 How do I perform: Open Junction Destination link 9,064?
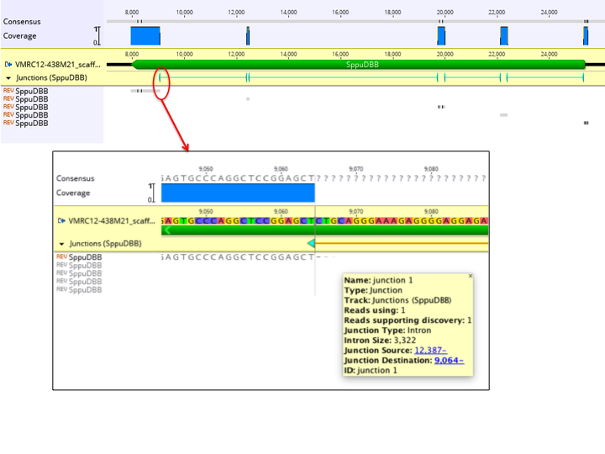tap(449, 360)
